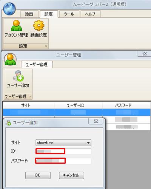Screen dimensions: 151x189
Task: Click the キャンセル button
Action: pyautogui.click(x=71, y=175)
